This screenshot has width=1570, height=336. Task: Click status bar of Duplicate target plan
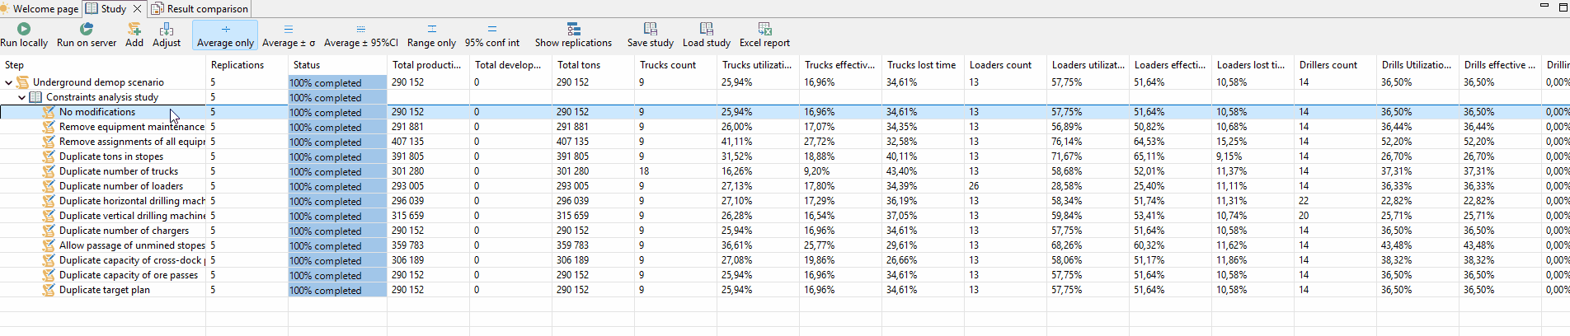click(x=337, y=290)
